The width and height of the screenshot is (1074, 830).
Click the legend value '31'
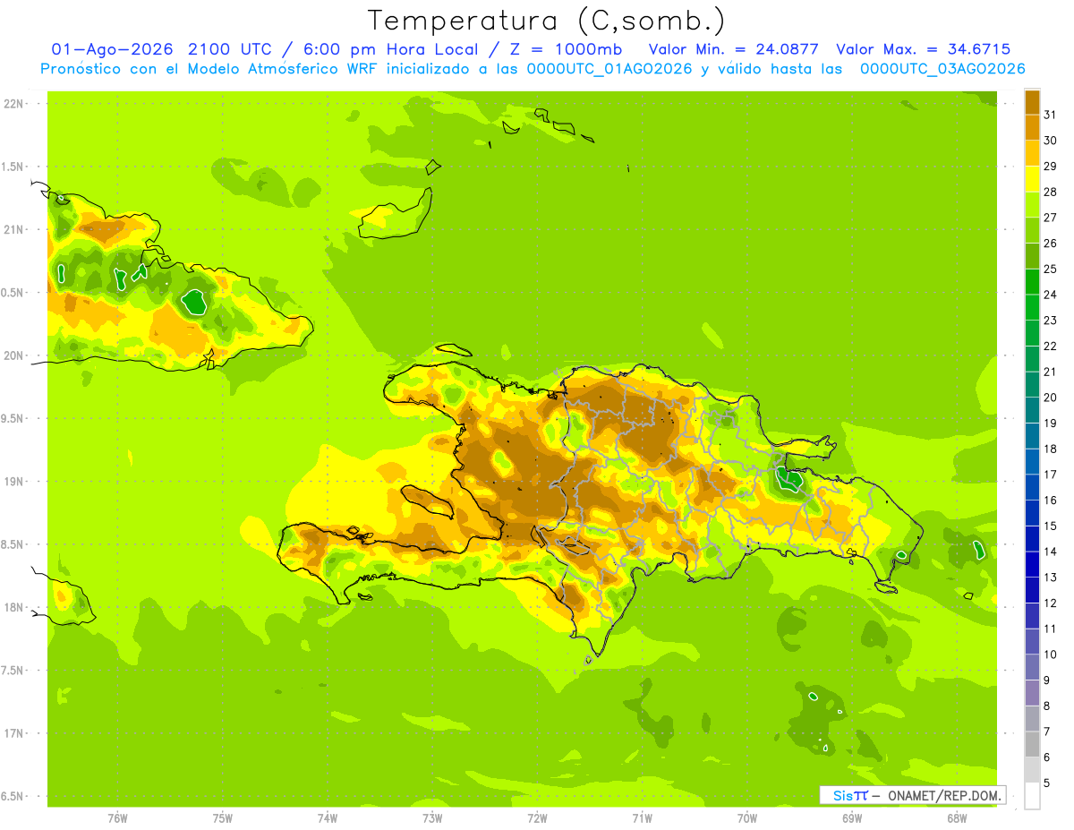click(x=1051, y=115)
